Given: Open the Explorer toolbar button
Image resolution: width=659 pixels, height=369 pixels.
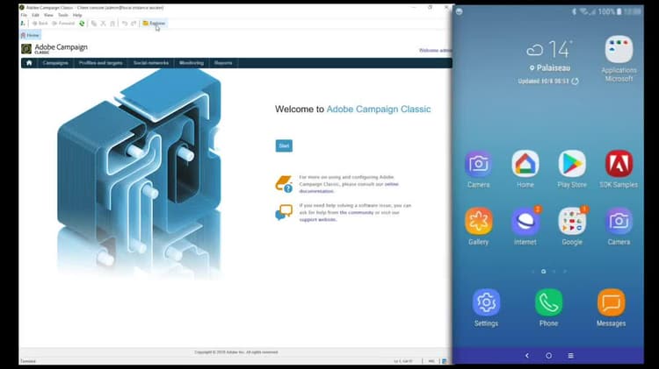Looking at the screenshot, I should point(154,23).
